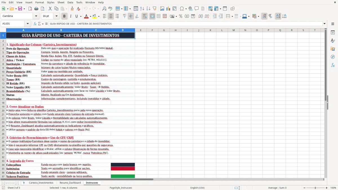The image size is (338, 190).
Task: Sort descending Z to A
Action: [148, 9]
